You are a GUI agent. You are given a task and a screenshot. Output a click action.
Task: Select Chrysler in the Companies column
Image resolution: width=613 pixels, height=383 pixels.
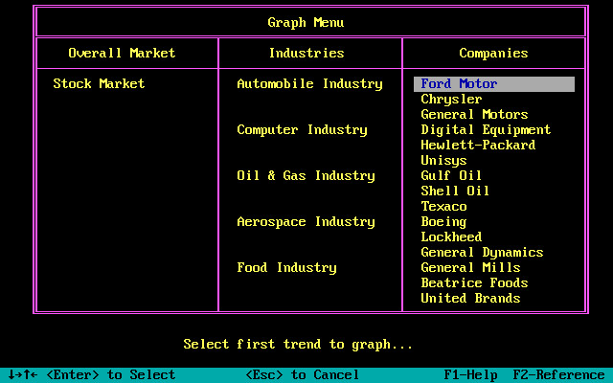(451, 100)
